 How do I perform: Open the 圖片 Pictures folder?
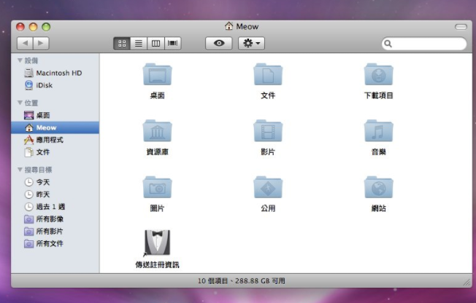click(x=157, y=187)
